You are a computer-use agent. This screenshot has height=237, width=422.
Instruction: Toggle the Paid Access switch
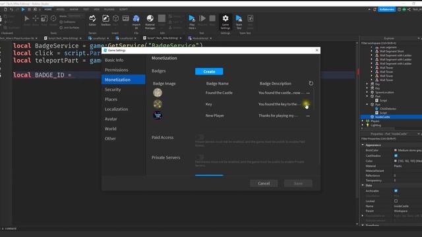pos(199,137)
